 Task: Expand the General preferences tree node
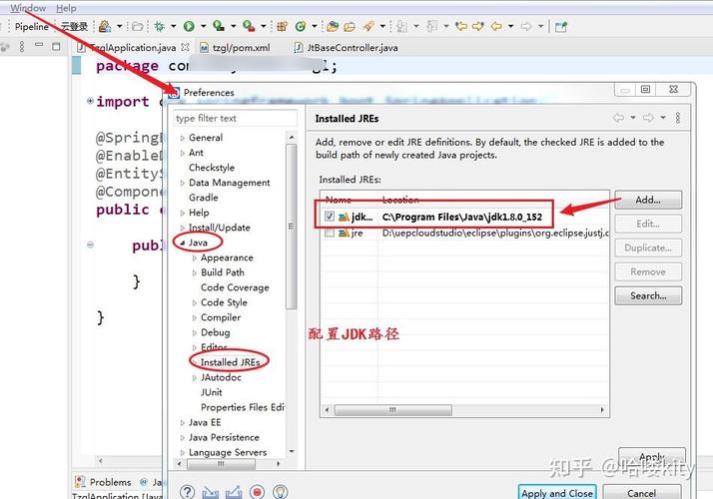182,138
